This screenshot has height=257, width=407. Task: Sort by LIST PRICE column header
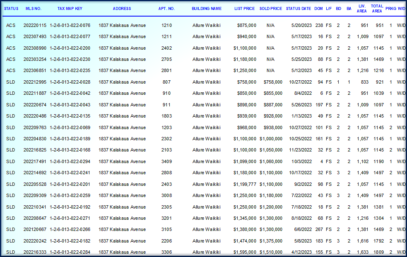point(245,9)
